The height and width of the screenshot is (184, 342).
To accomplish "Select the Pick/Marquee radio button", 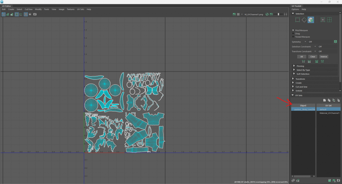I will [x=293, y=30].
